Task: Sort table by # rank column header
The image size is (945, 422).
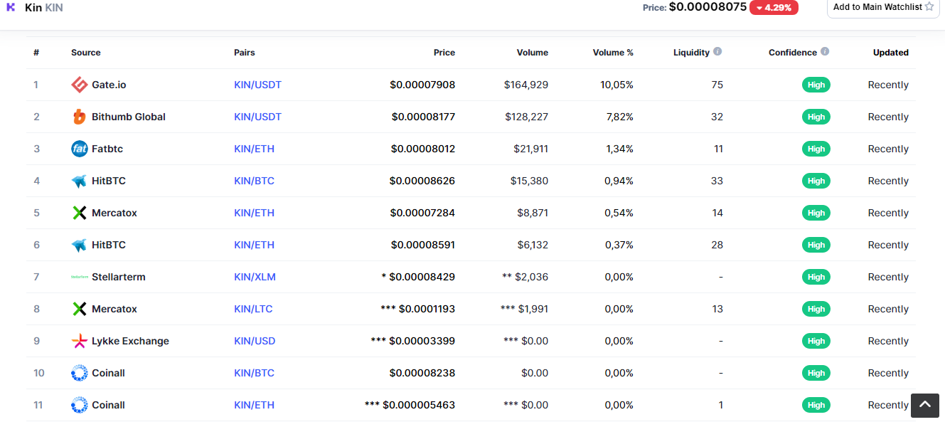Action: 36,53
